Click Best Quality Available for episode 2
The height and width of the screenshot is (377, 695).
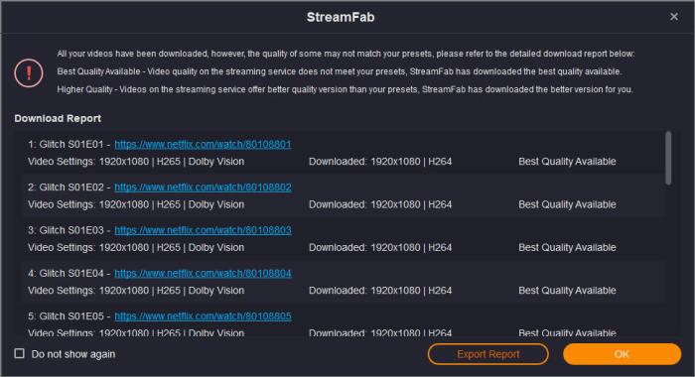567,204
